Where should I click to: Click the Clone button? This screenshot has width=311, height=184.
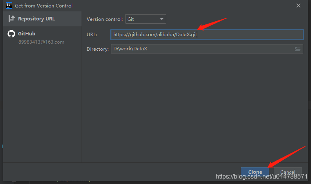(x=255, y=172)
